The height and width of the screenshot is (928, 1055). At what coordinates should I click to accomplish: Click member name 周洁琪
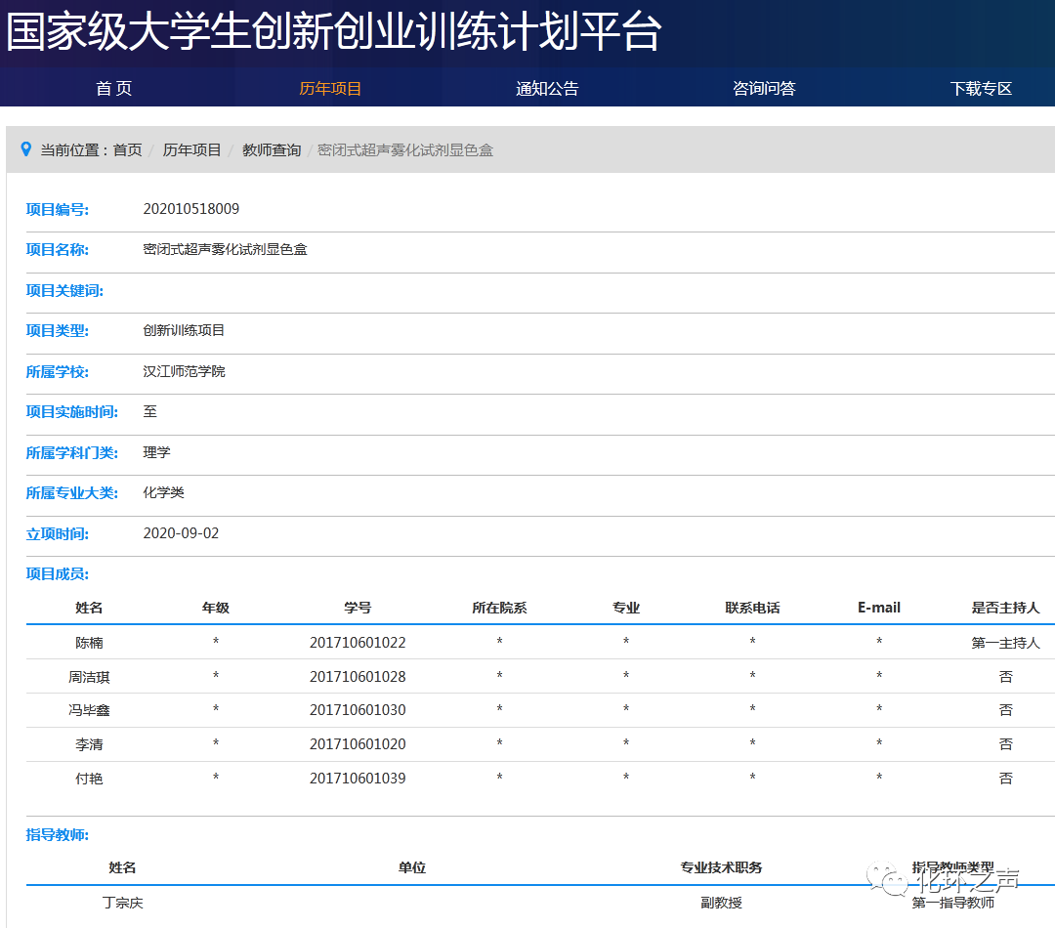[x=89, y=677]
